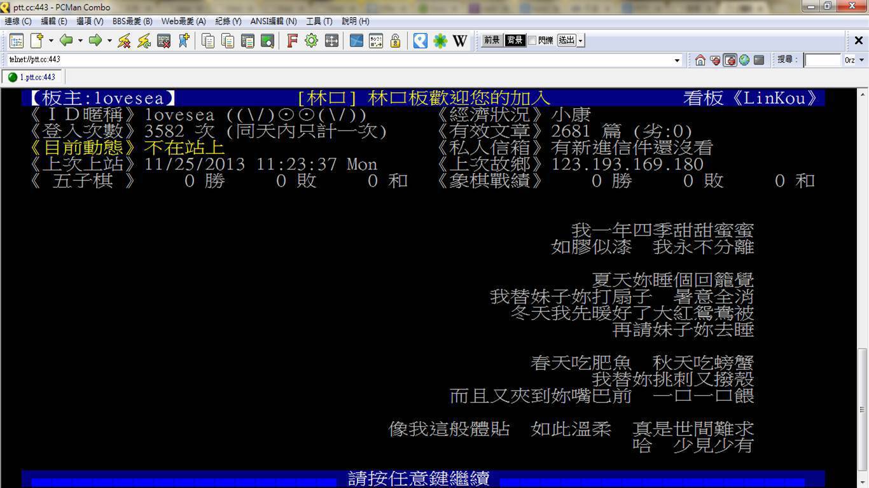Open the 連線 (C) menu
The height and width of the screenshot is (488, 869).
pyautogui.click(x=18, y=21)
